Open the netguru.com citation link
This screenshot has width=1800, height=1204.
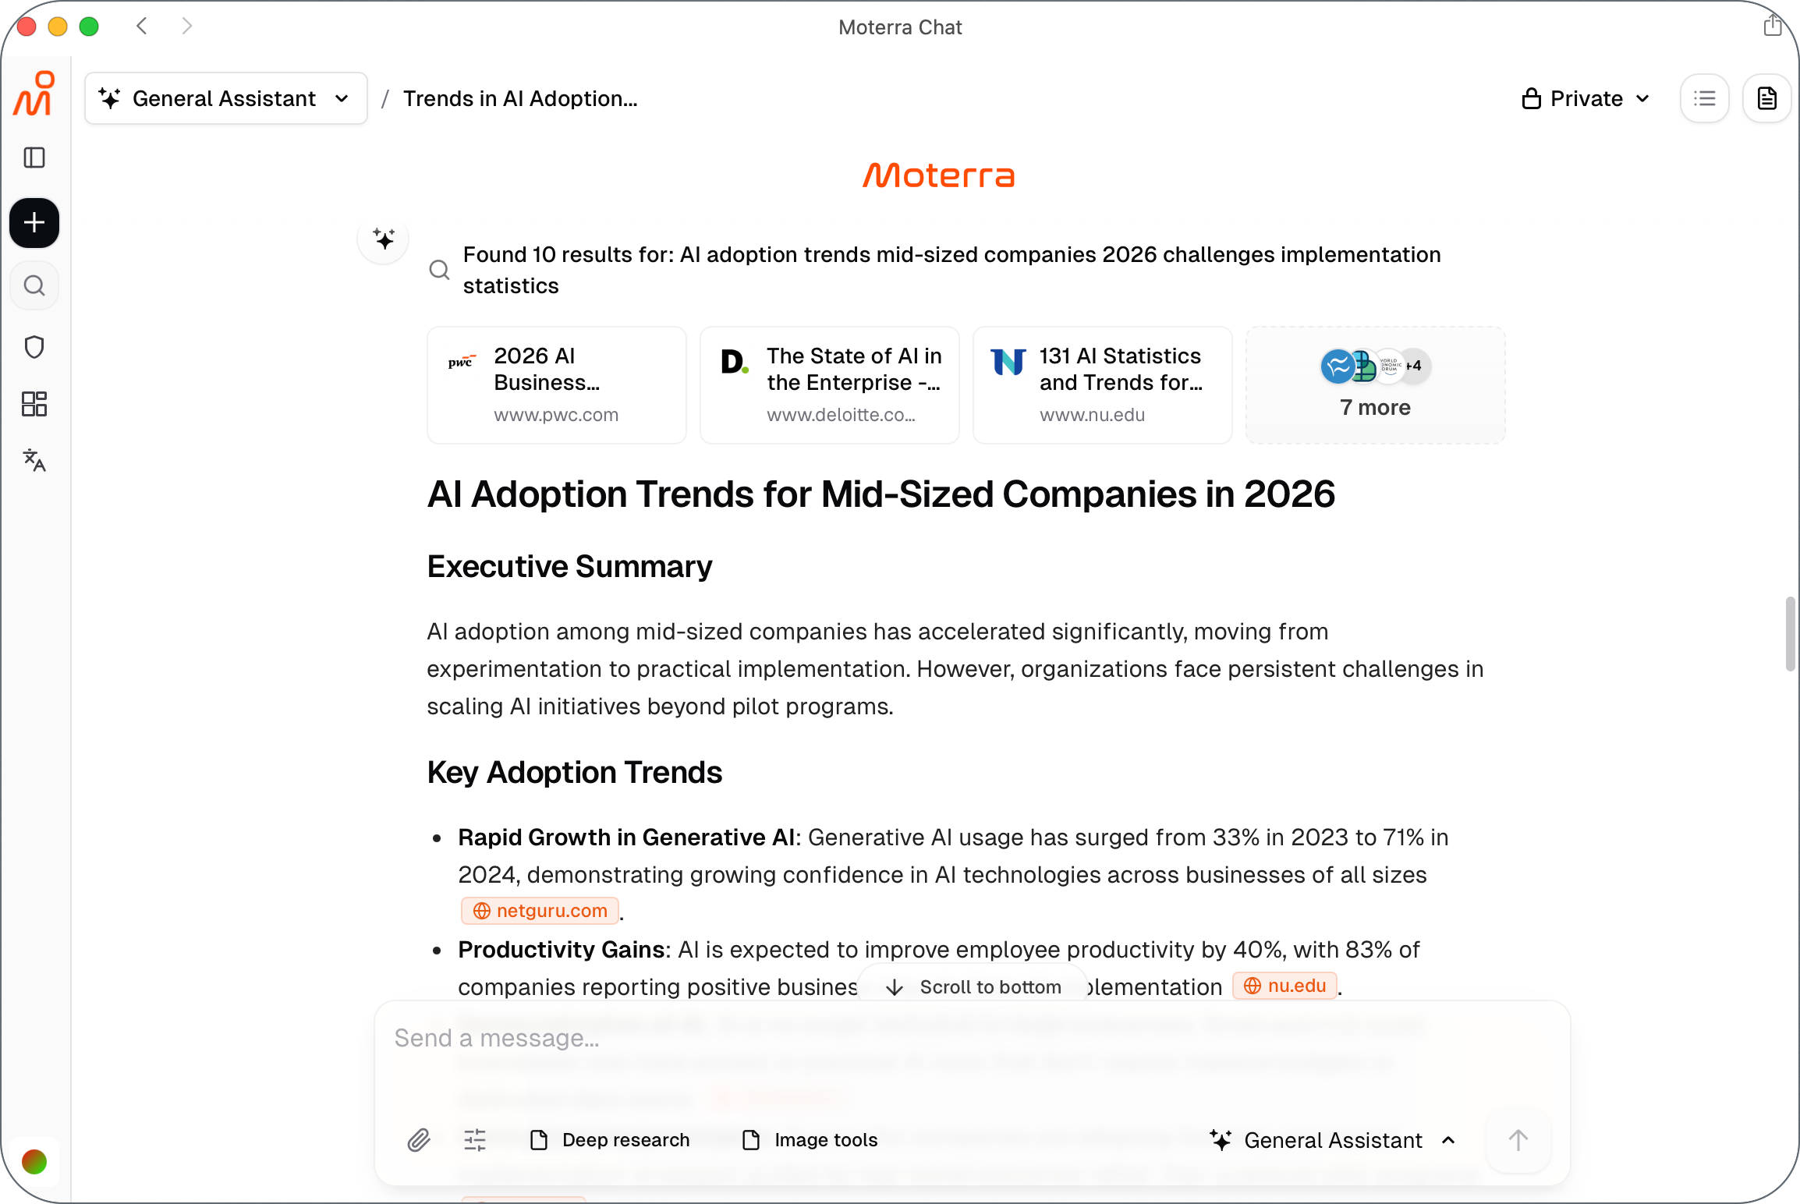540,911
